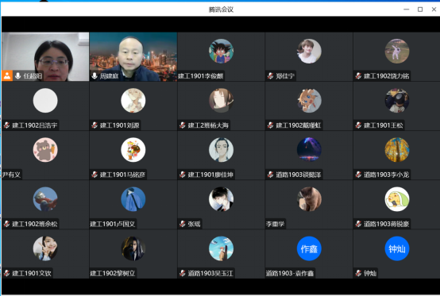Maximize the 腾讯会议 window

click(420, 10)
